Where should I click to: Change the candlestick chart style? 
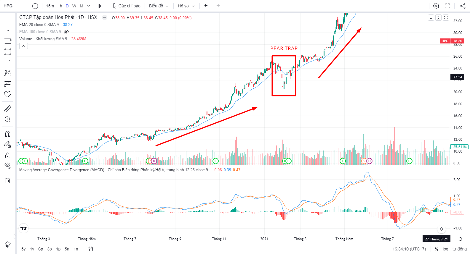pyautogui.click(x=100, y=6)
